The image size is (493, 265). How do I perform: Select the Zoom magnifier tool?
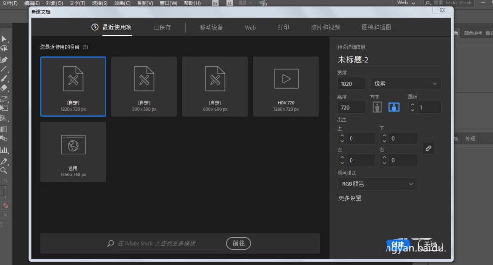click(x=4, y=171)
